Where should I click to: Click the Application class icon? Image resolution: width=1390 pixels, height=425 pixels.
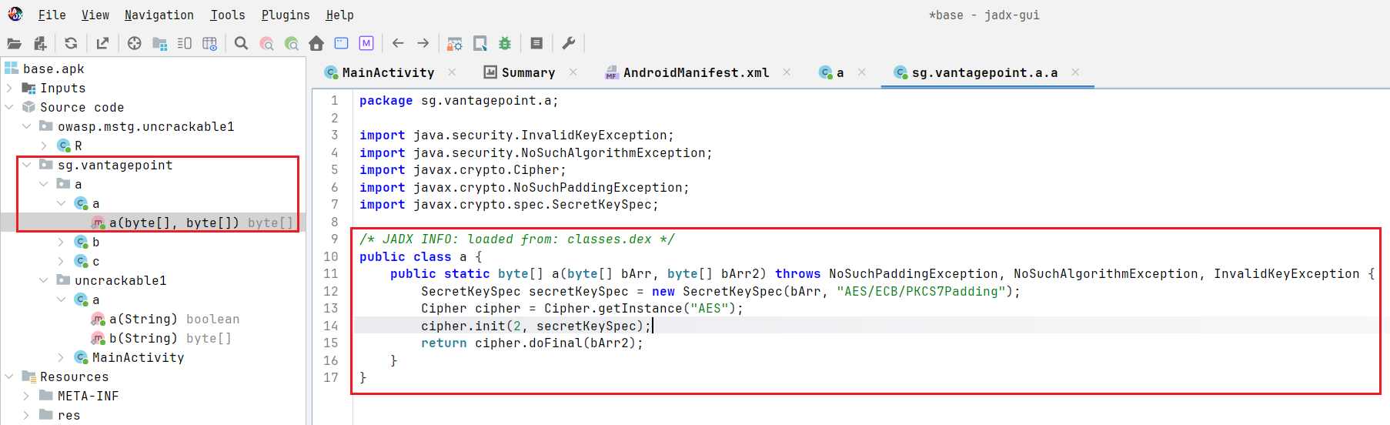pos(341,43)
